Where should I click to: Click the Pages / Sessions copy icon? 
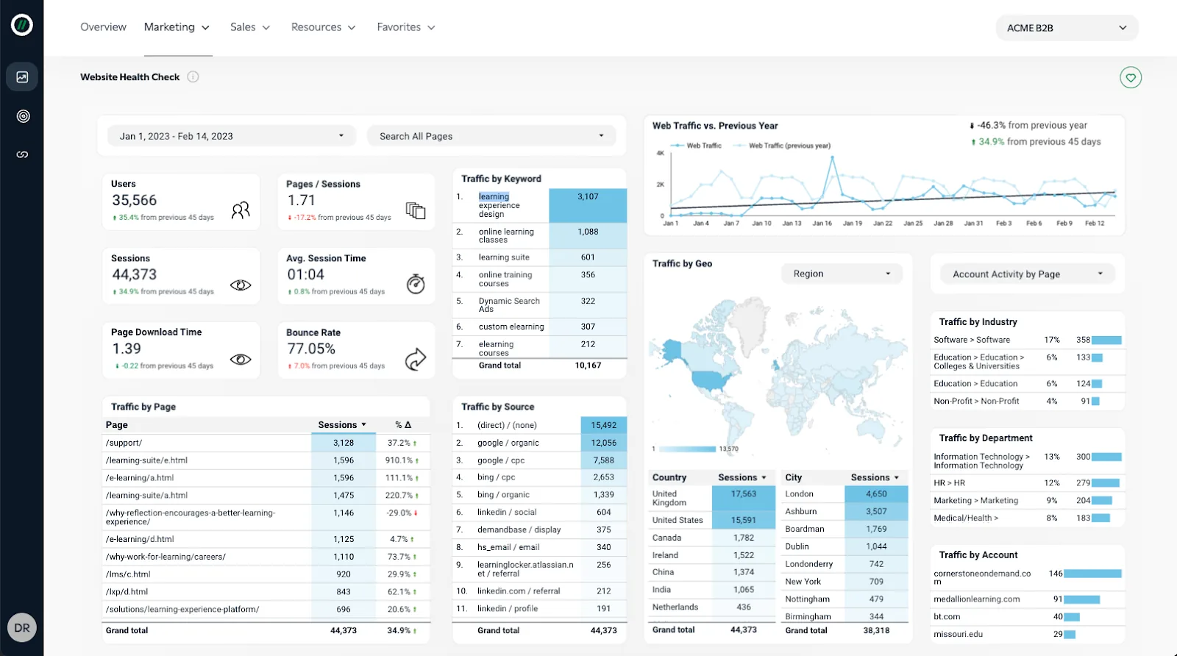(x=416, y=211)
